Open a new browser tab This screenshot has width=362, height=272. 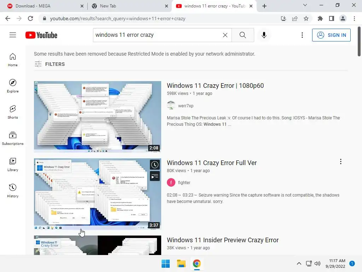264,6
